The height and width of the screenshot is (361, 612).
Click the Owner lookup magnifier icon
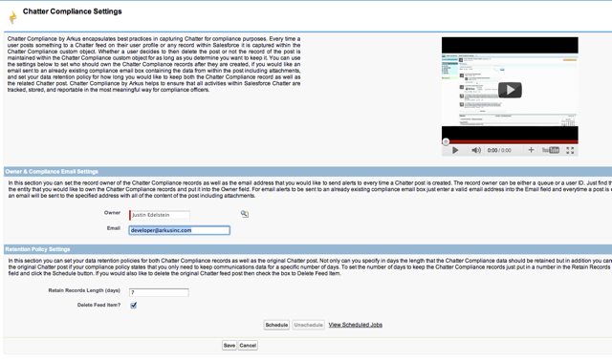coord(245,214)
